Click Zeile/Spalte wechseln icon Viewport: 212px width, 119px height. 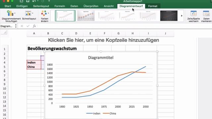[x=193, y=14]
